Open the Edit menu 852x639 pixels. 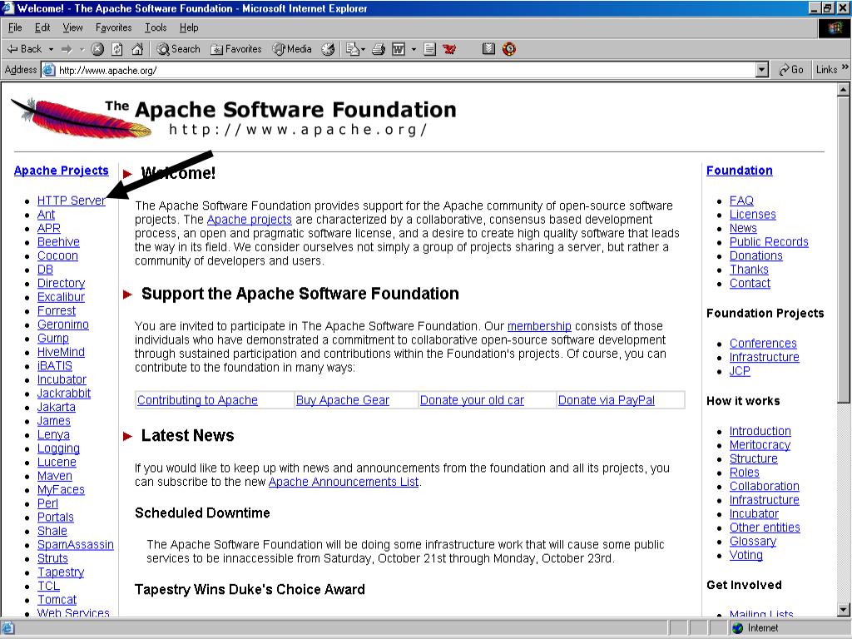click(x=42, y=27)
